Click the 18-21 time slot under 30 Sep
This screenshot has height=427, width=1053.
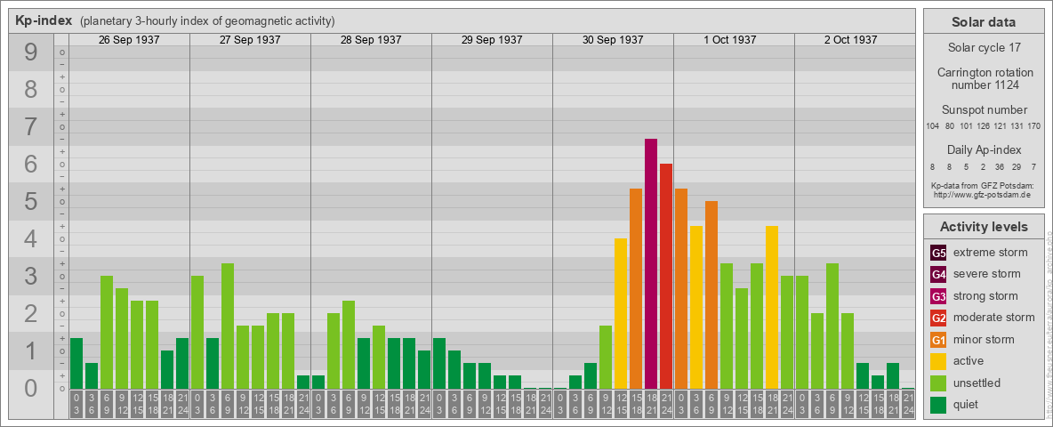(x=651, y=404)
